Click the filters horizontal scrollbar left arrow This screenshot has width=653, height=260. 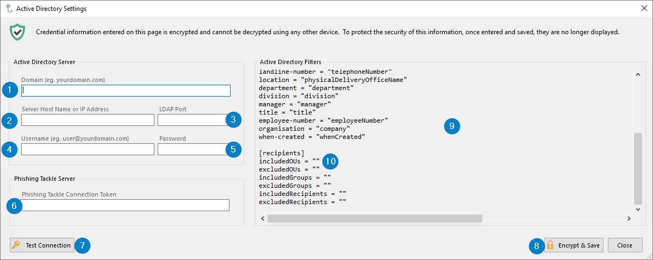pos(262,218)
